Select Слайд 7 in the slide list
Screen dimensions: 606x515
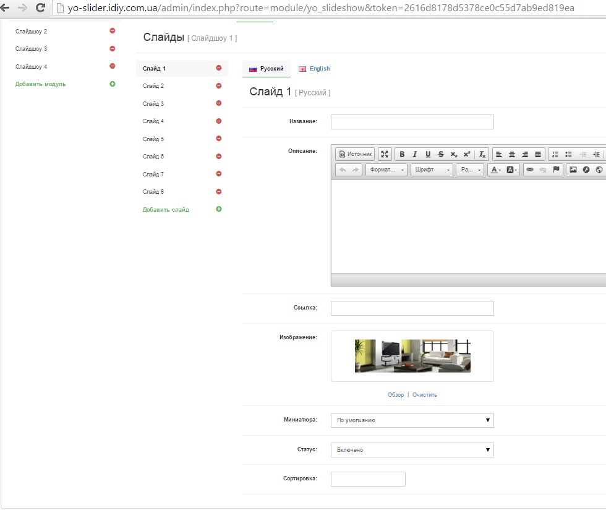(153, 174)
